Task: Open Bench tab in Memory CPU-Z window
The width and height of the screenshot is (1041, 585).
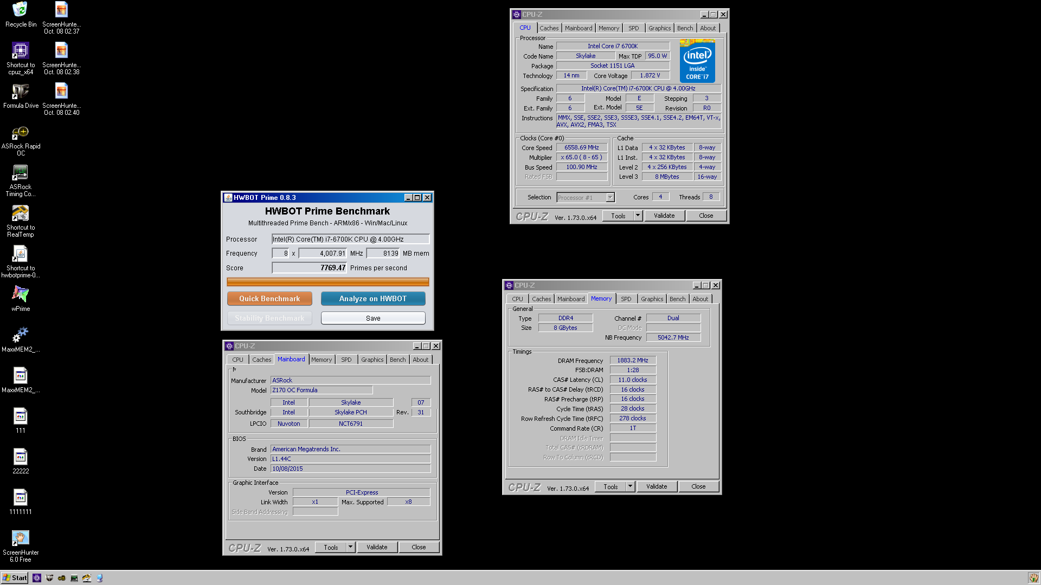Action: (677, 299)
